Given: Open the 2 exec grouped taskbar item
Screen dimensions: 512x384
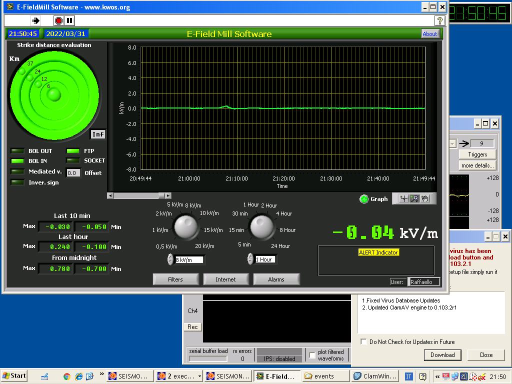Looking at the screenshot, I should click(x=179, y=376).
